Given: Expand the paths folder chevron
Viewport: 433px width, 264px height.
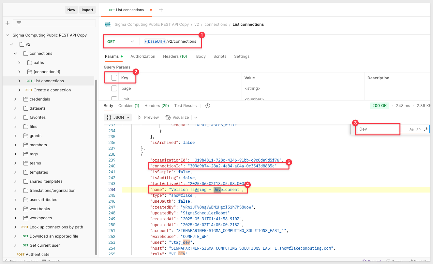Looking at the screenshot, I should tap(19, 63).
